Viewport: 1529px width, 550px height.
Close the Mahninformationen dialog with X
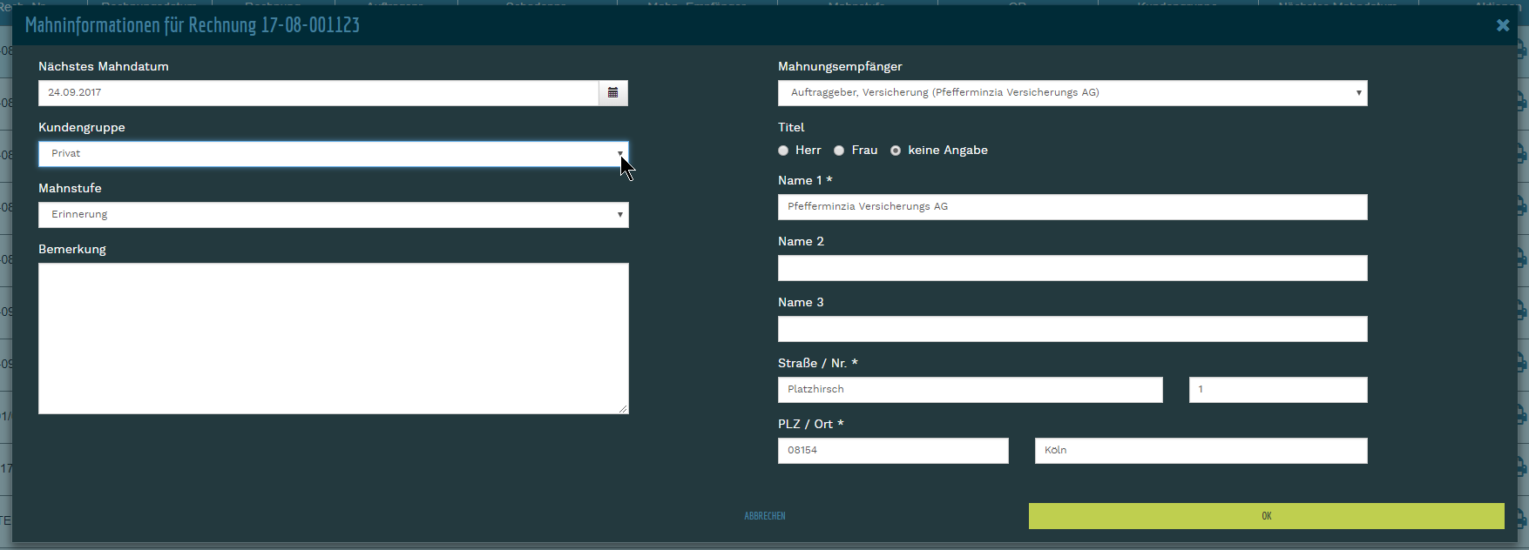point(1502,25)
